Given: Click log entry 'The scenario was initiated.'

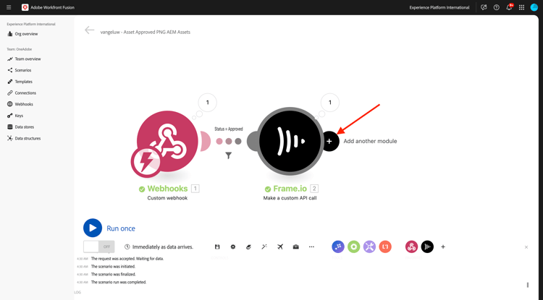Looking at the screenshot, I should [113, 267].
